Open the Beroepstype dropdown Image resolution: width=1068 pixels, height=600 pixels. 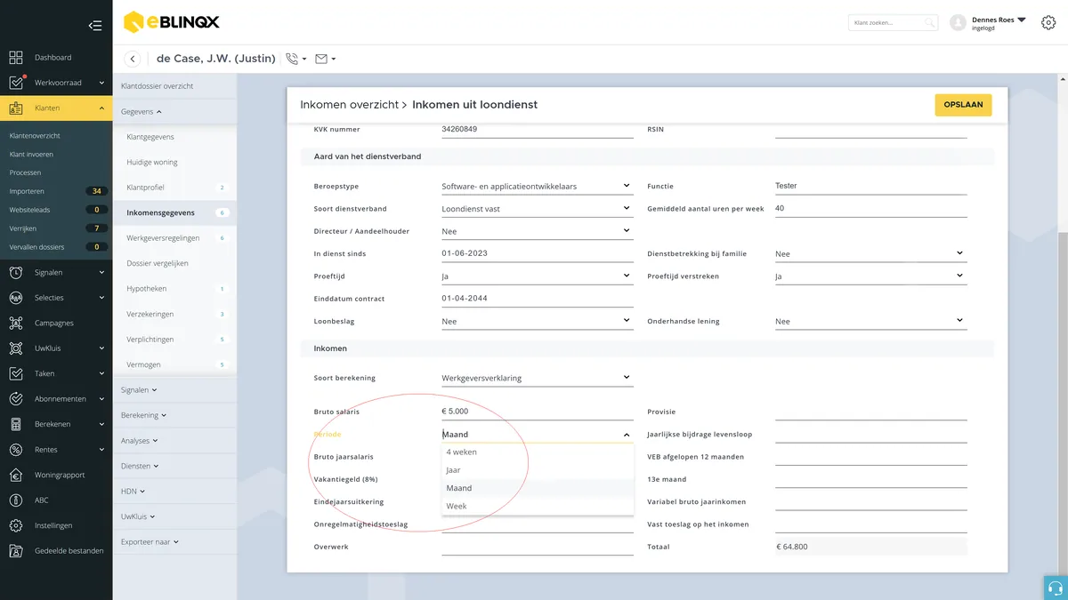[x=537, y=187]
